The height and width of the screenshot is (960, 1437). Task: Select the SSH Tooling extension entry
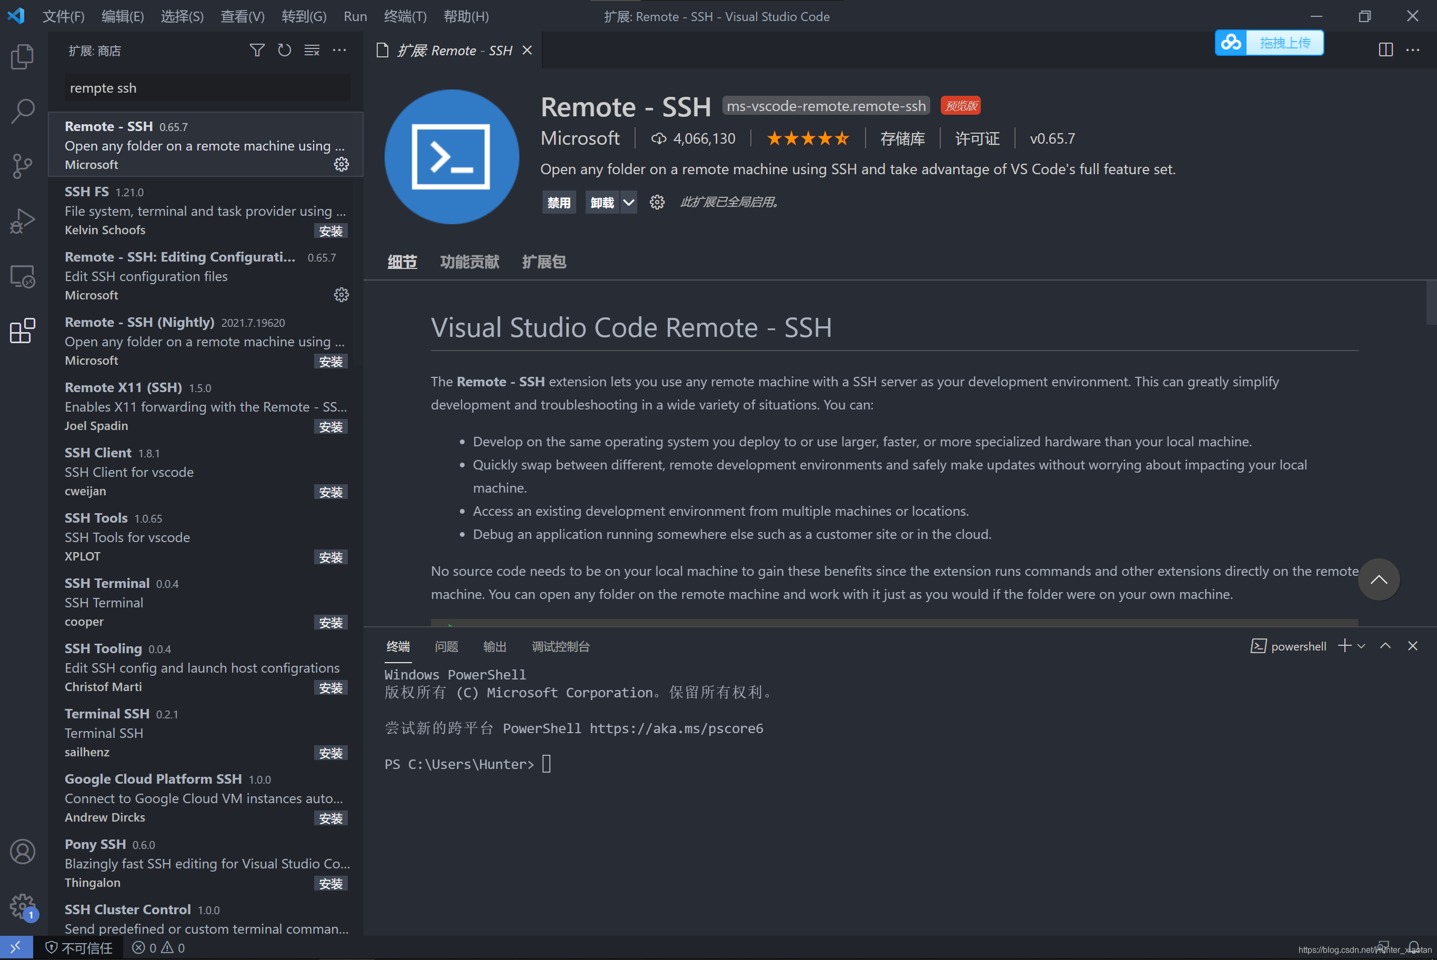click(x=206, y=667)
